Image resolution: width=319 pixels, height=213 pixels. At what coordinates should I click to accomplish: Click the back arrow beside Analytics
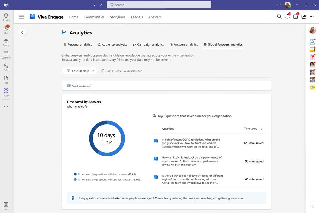(23, 32)
